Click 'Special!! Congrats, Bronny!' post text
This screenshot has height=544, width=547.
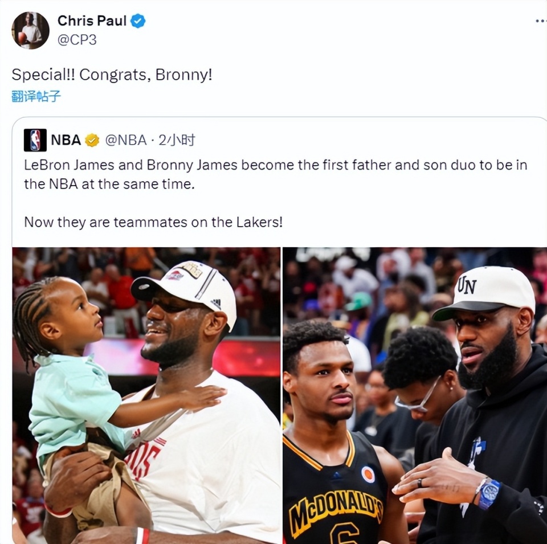(x=112, y=75)
